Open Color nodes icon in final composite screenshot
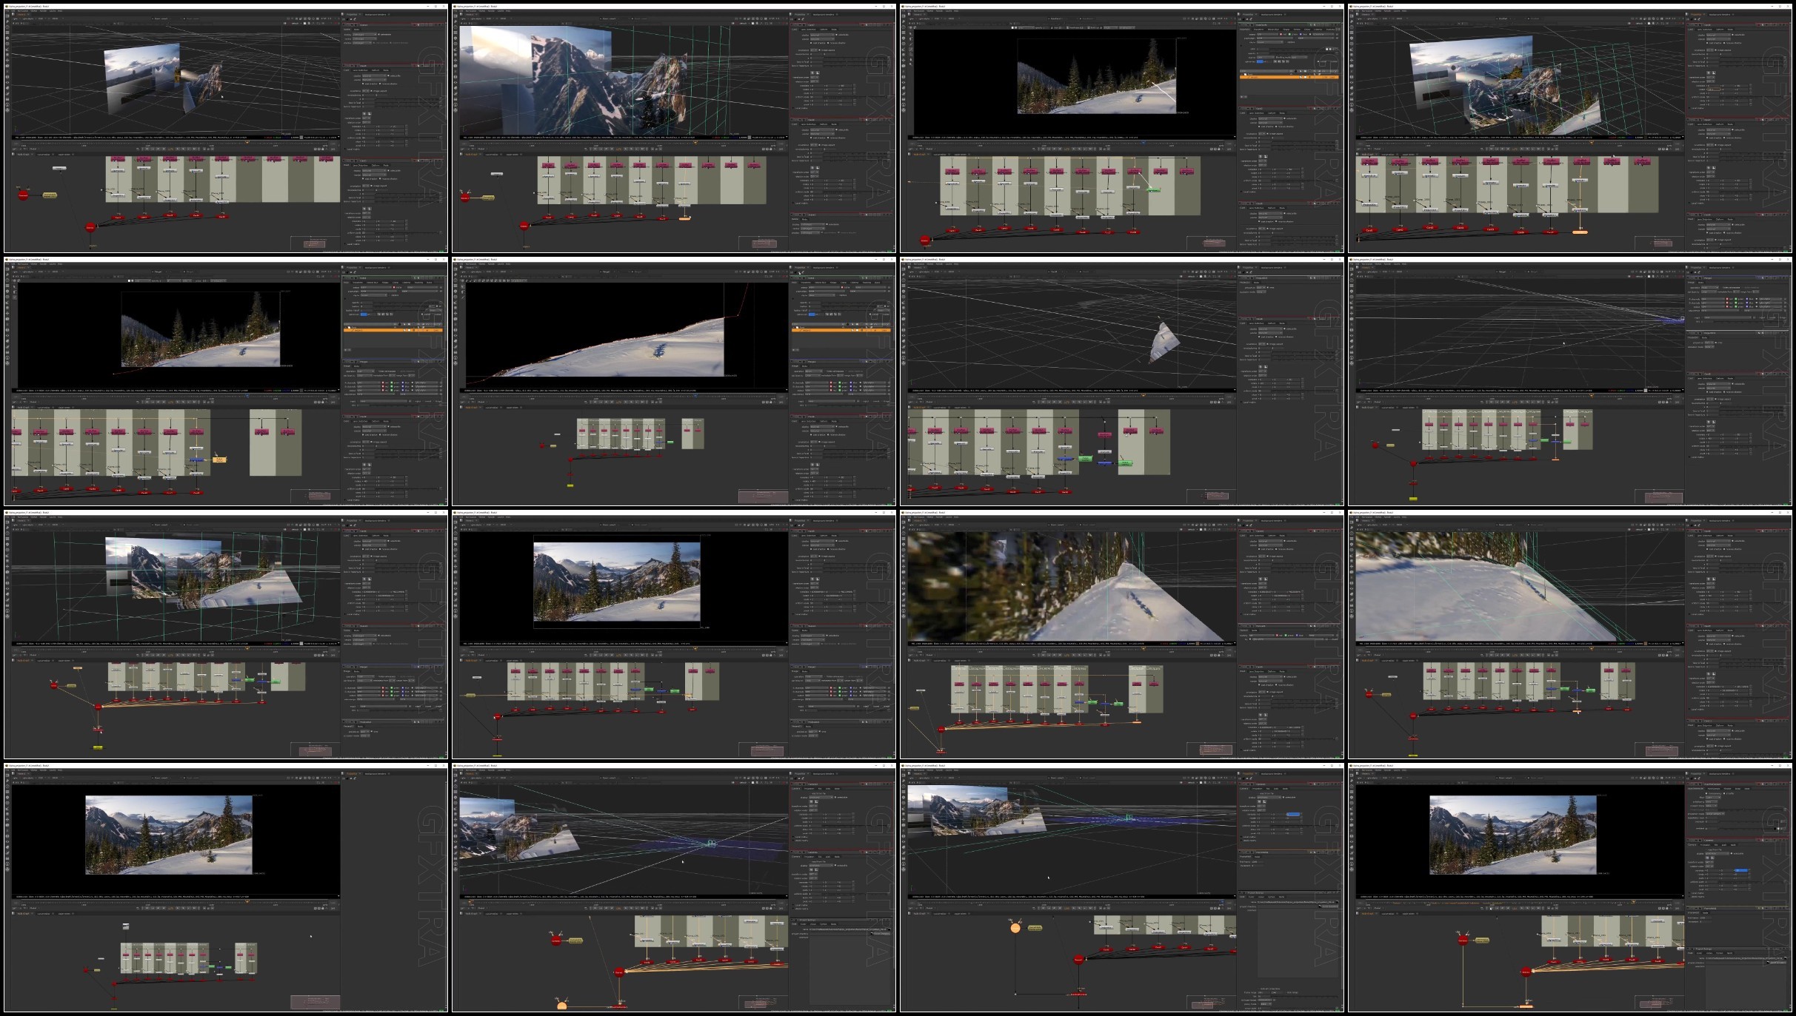Screen dimensions: 1796x1016 1352,798
